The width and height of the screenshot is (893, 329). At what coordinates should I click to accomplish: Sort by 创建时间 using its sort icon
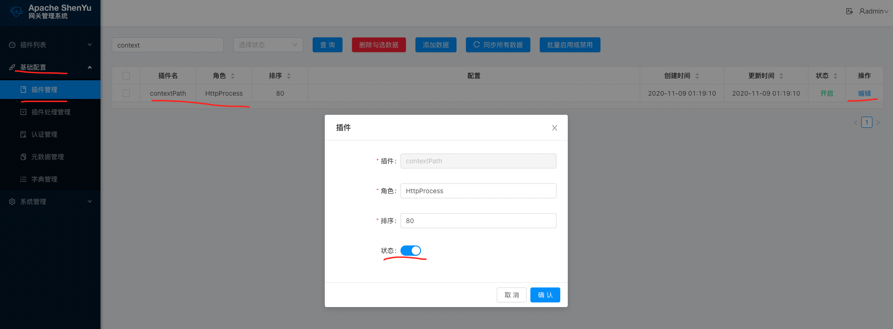[x=697, y=76]
